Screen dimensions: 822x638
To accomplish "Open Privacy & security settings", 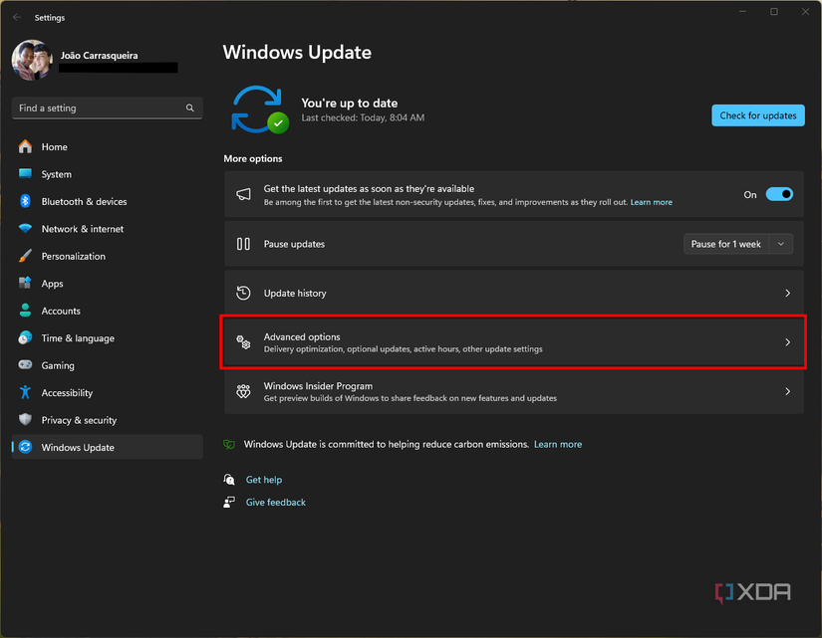I will point(107,420).
